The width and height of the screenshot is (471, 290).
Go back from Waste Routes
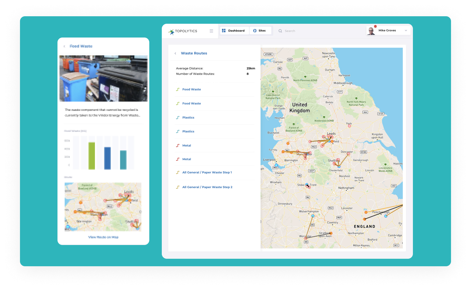tap(175, 53)
